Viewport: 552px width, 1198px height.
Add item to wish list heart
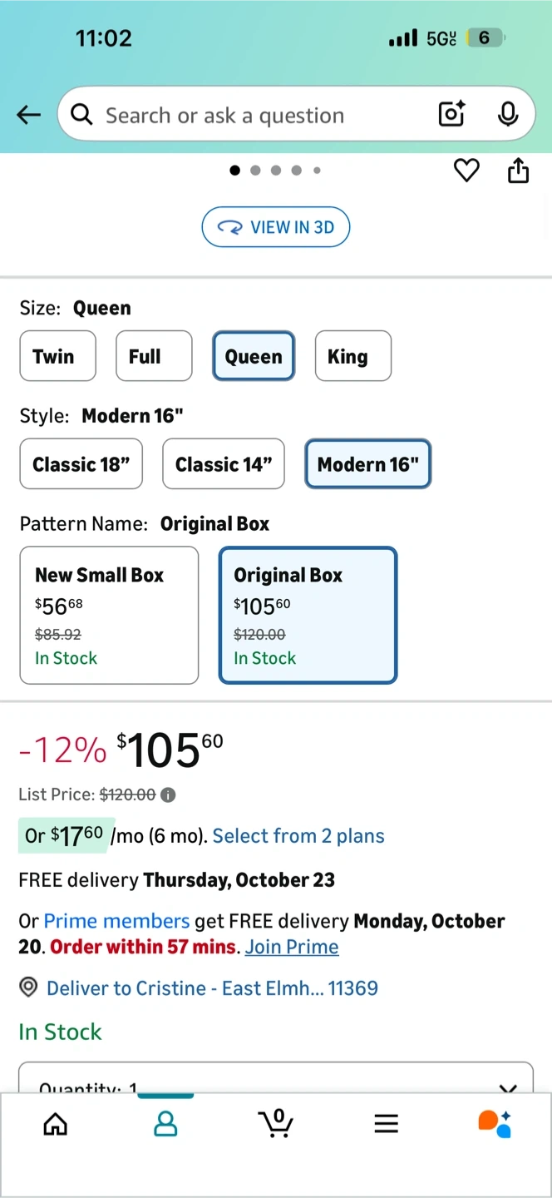point(466,171)
